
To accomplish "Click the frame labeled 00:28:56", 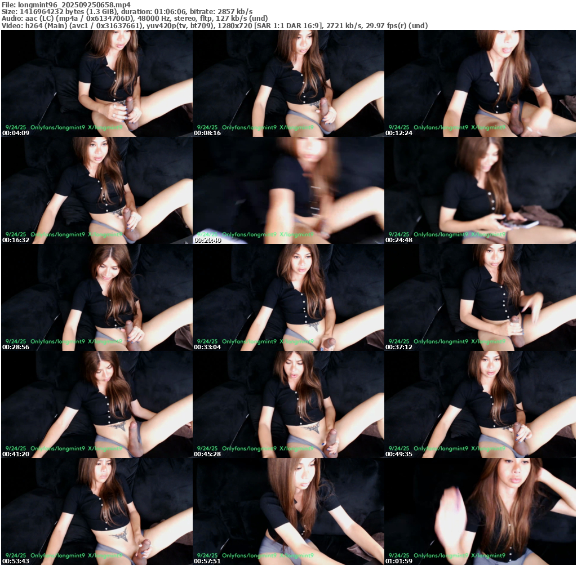I will [x=97, y=297].
